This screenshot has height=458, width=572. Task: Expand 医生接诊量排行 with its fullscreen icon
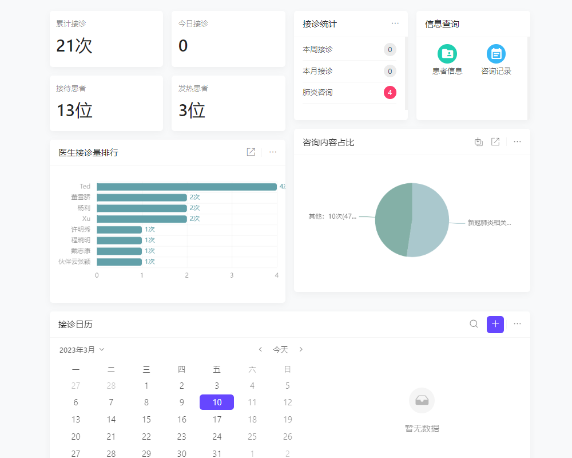click(251, 152)
